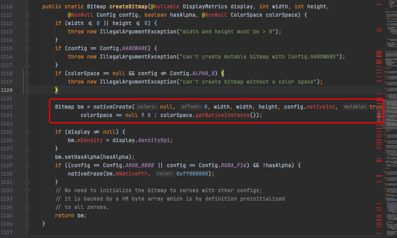This screenshot has height=238, width=397.
Task: Fold the Config.HARDWARE if-block at line 1115
Action: pyautogui.click(x=28, y=49)
